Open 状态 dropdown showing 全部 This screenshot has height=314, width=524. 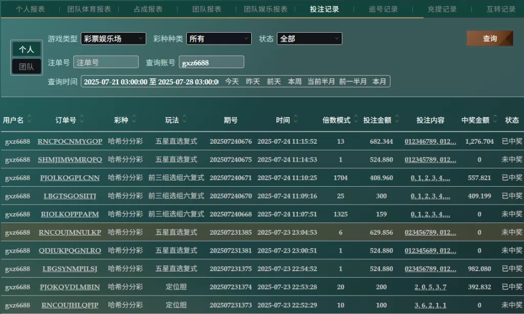tap(310, 39)
